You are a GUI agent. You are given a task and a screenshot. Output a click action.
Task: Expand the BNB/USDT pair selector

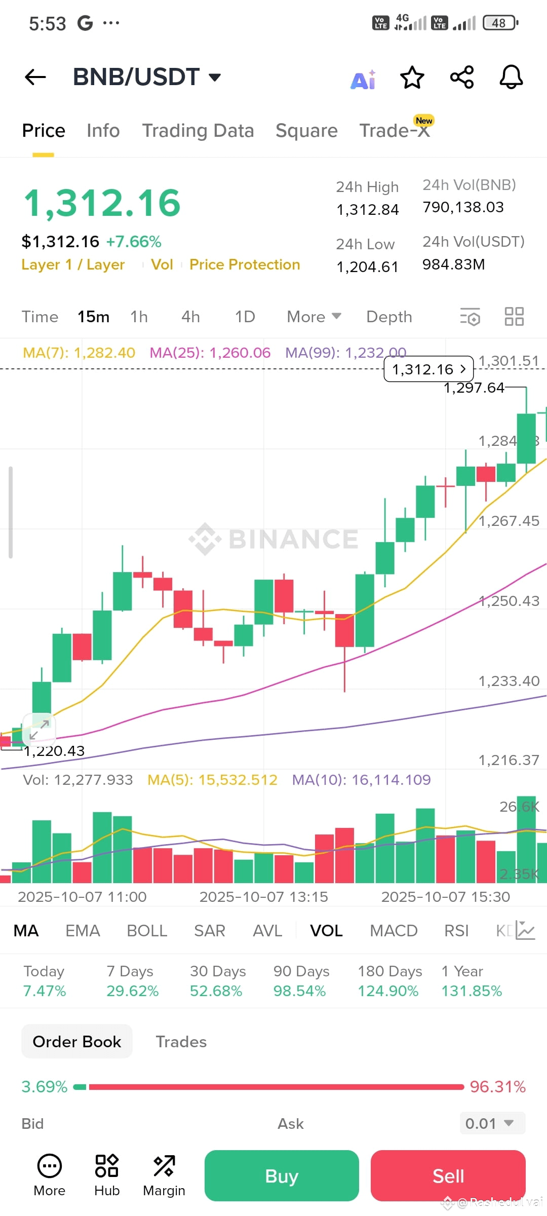(x=147, y=77)
